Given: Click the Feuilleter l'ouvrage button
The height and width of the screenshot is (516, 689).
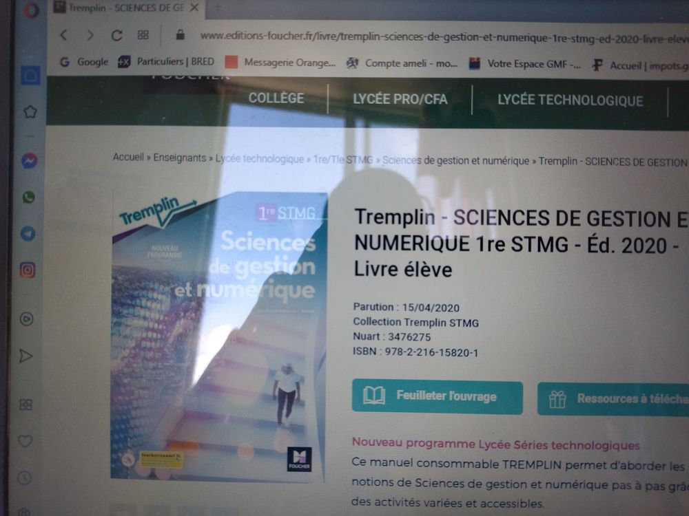Looking at the screenshot, I should click(x=438, y=397).
